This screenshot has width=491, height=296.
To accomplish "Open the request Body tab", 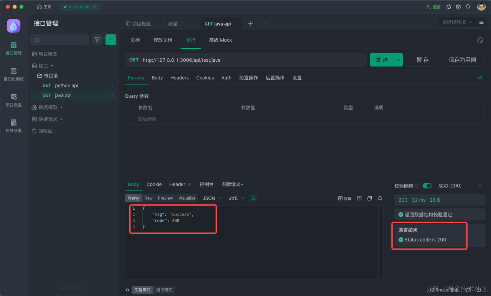I will tap(157, 78).
